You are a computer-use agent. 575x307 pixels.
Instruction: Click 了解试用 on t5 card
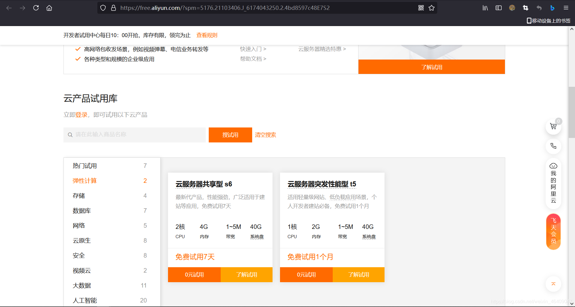click(358, 275)
